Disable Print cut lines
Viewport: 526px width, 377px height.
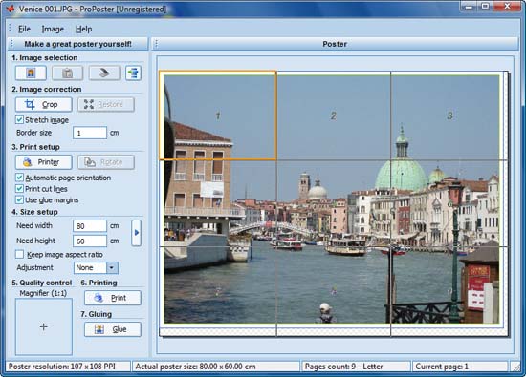click(x=19, y=189)
